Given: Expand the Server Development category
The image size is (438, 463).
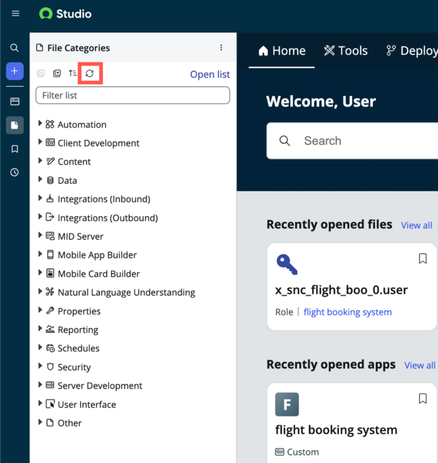Looking at the screenshot, I should [40, 385].
